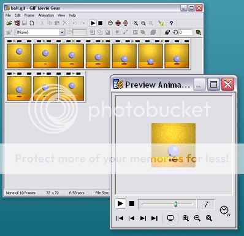Open the Frame menu
The image size is (244, 236).
[29, 15]
